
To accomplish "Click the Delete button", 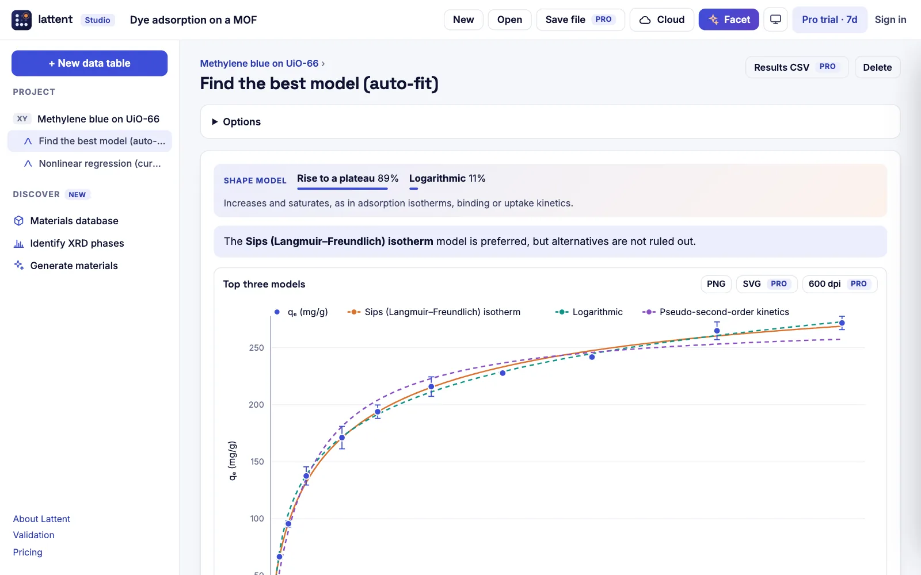I will (877, 67).
